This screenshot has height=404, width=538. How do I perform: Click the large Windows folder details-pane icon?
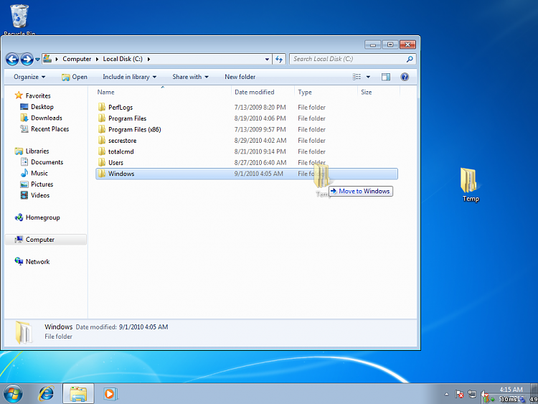24,332
